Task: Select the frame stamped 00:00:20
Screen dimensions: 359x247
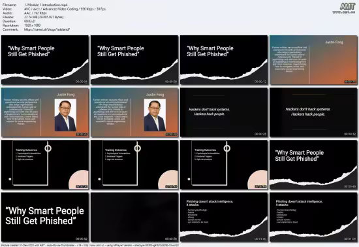Action: point(45,112)
